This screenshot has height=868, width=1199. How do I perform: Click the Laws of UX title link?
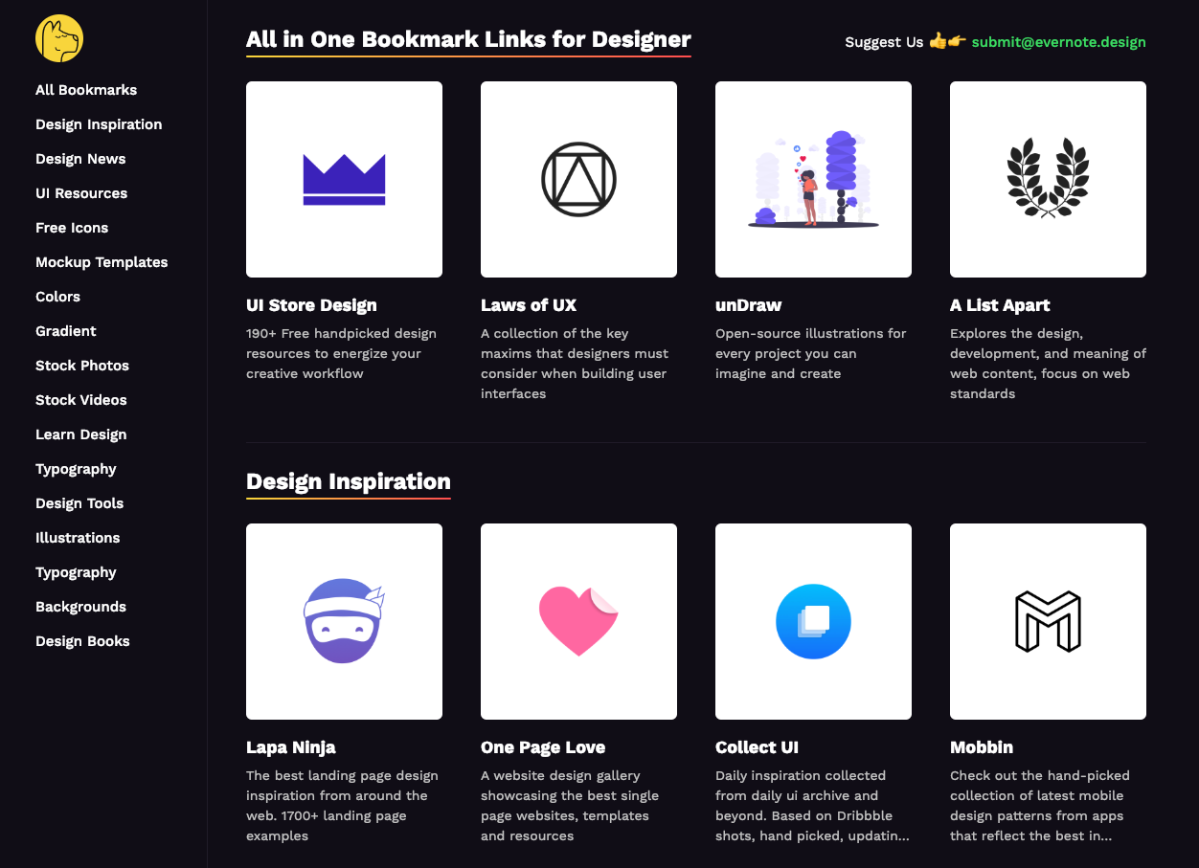click(529, 305)
